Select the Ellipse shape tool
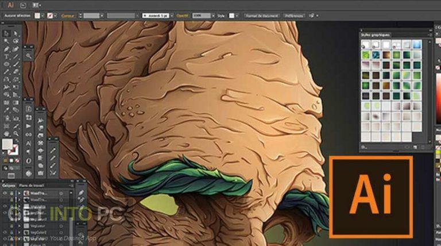Screen dimensions: 441x246 6,64
